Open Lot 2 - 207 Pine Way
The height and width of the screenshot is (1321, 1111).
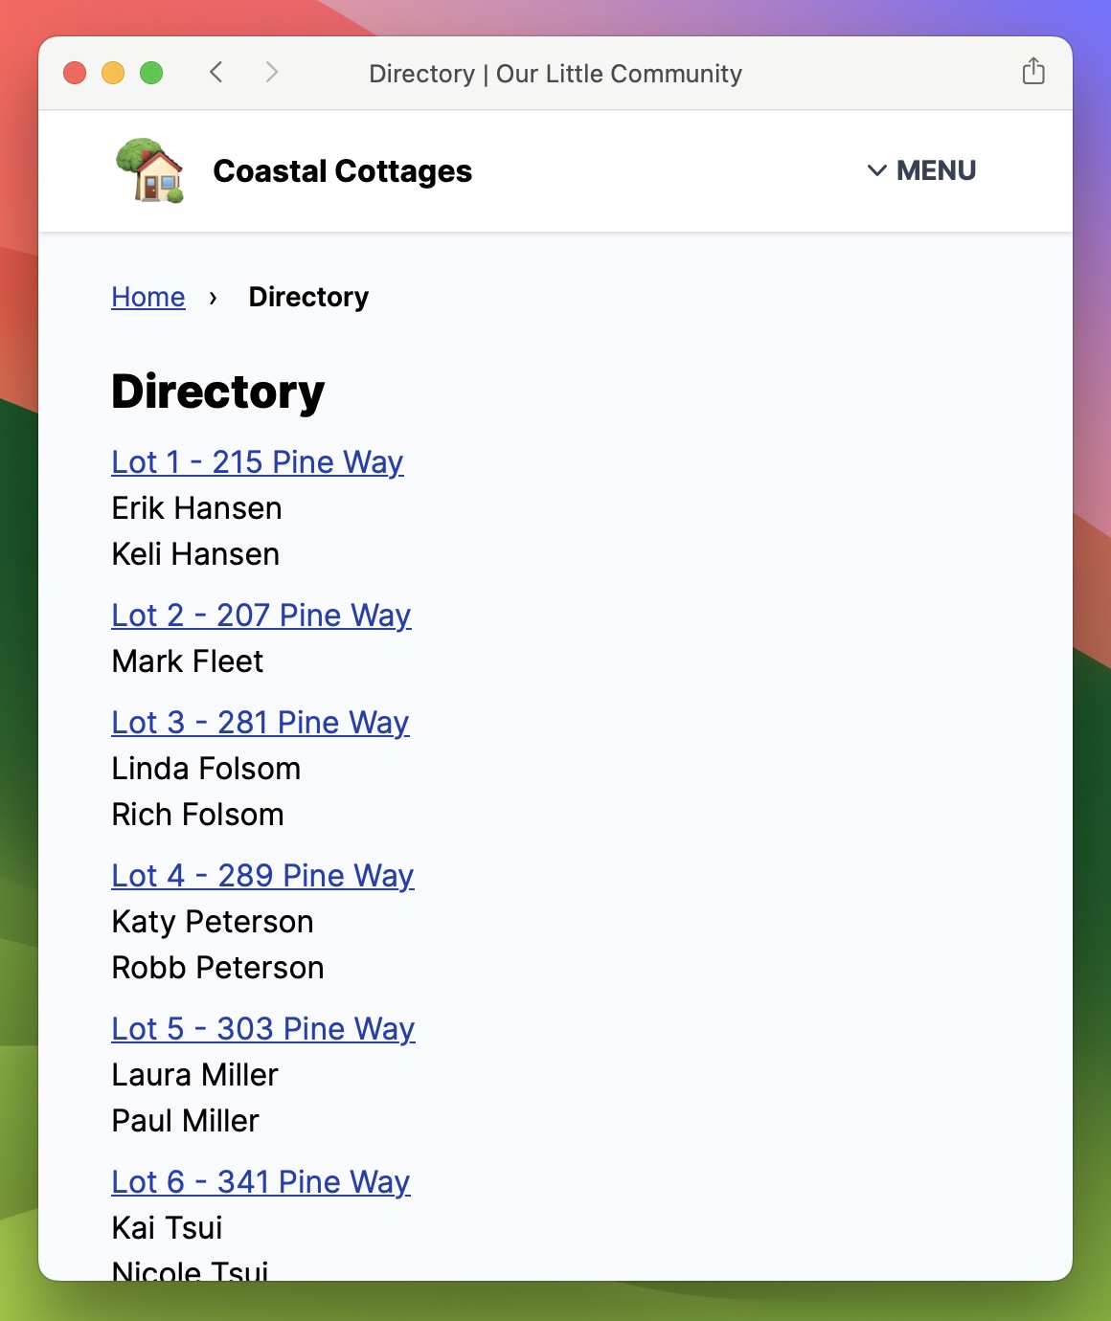(x=261, y=616)
